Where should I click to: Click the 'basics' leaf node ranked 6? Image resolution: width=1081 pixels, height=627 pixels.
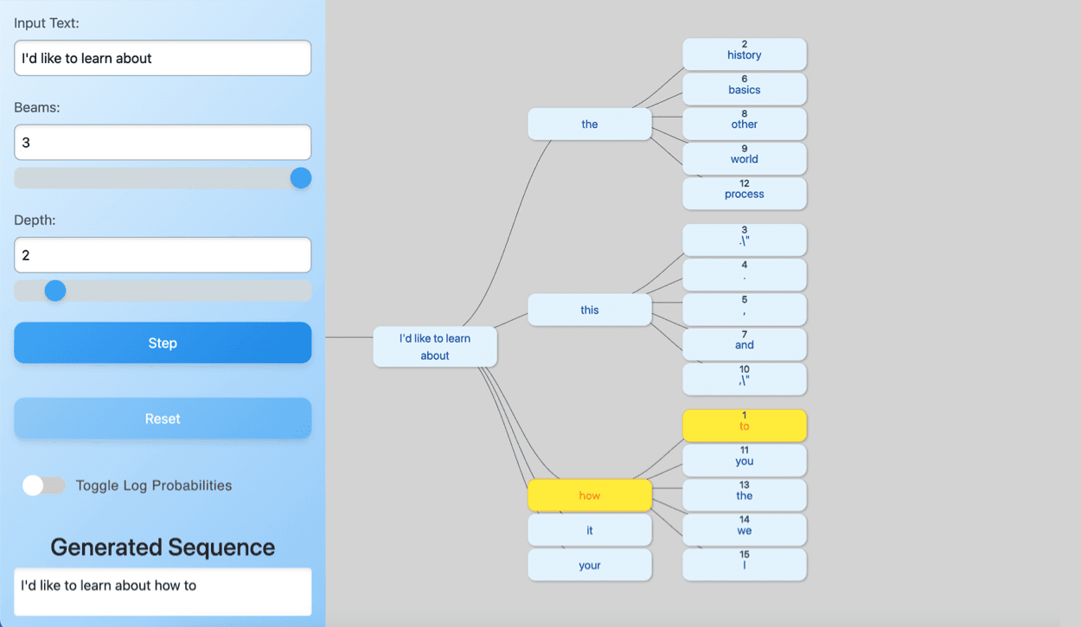[x=744, y=88]
